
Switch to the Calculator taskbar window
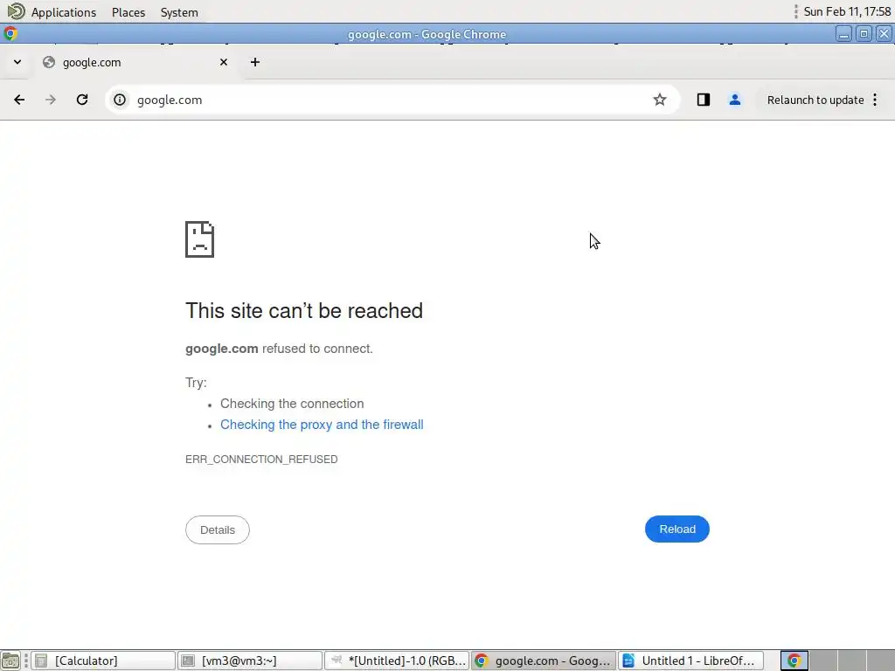[x=103, y=661]
